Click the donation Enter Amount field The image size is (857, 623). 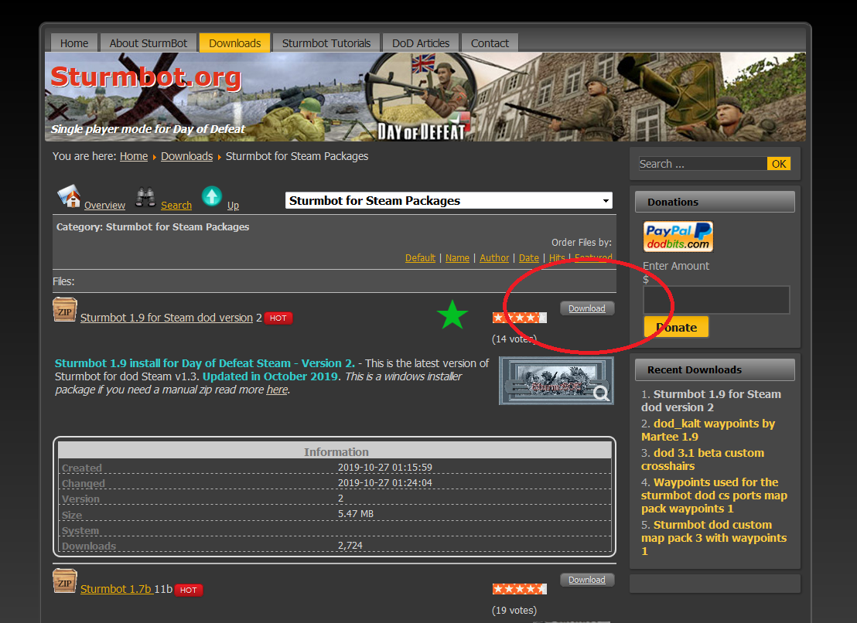point(716,300)
